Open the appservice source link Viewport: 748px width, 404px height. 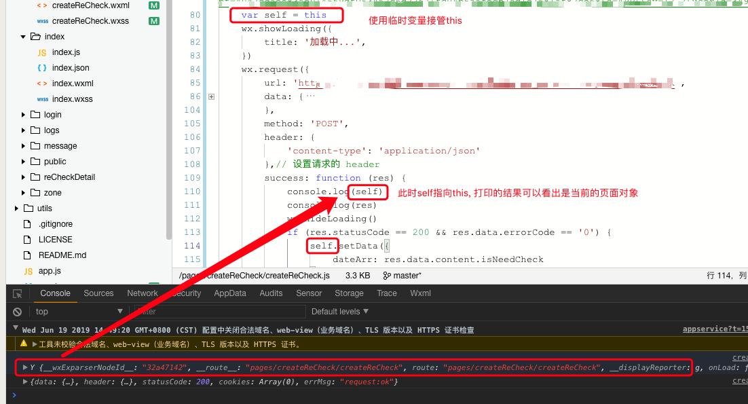point(715,329)
